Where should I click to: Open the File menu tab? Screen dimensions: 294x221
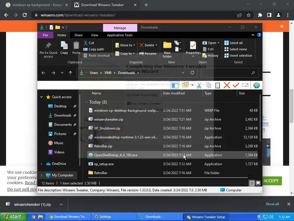tap(45, 35)
